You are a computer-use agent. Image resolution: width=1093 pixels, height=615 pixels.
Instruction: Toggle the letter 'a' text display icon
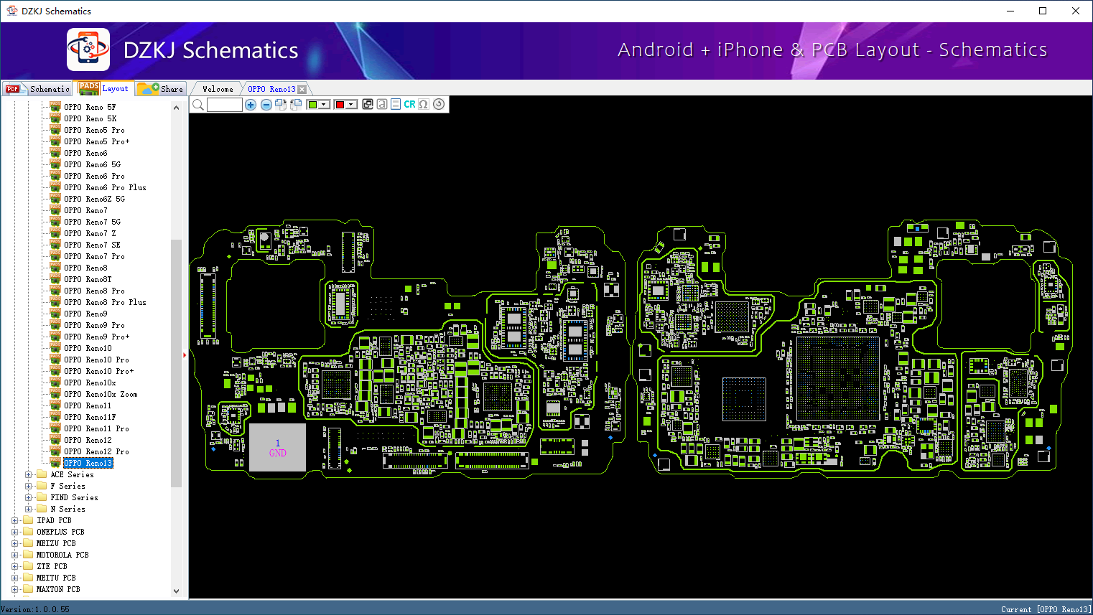[x=382, y=104]
